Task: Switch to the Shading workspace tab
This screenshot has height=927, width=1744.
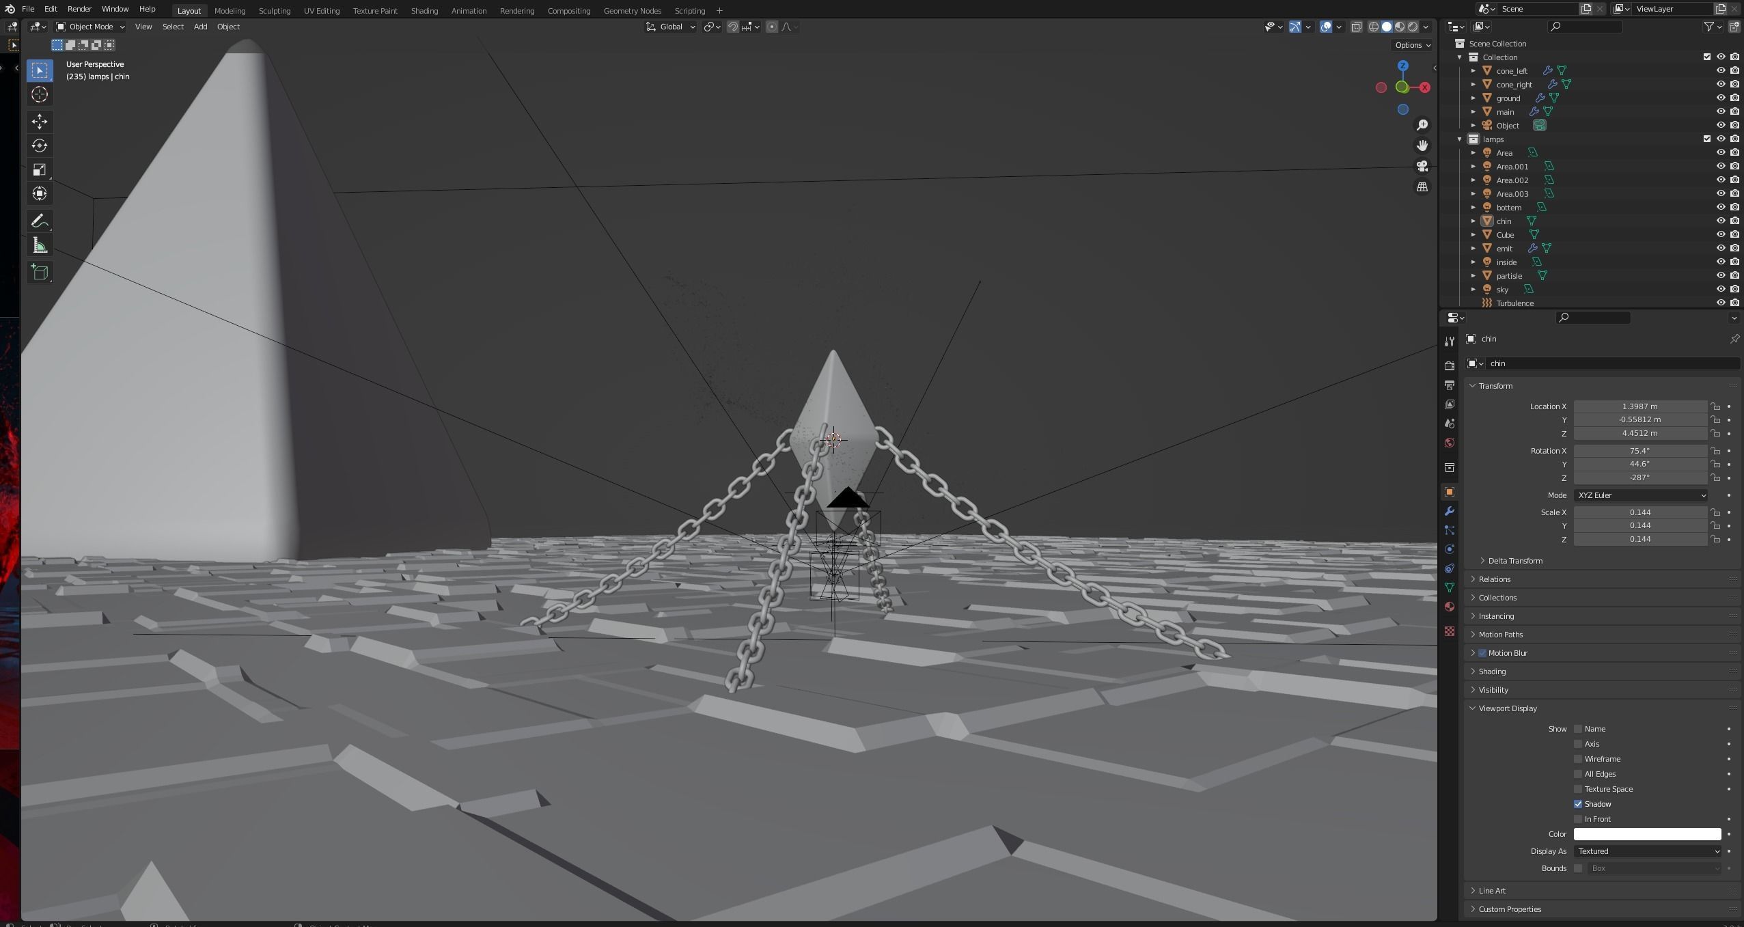Action: click(x=424, y=11)
